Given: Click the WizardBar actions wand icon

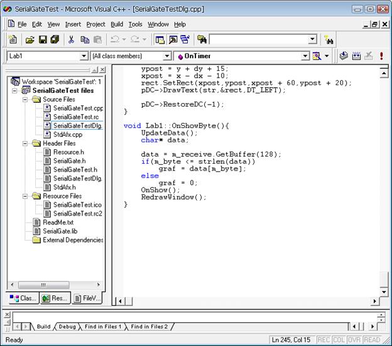Looking at the screenshot, I should (317, 56).
